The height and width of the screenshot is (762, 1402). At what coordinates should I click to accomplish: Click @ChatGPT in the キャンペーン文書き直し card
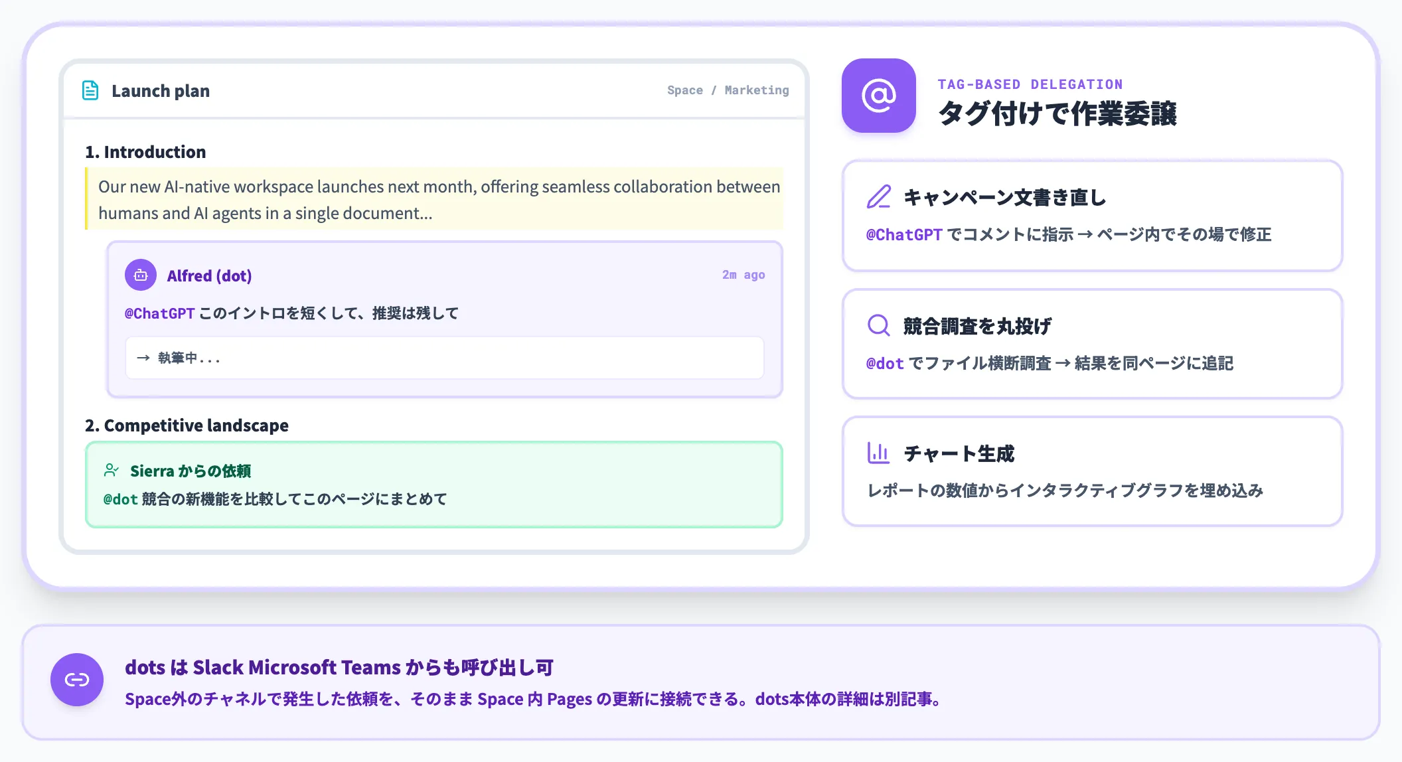904,234
